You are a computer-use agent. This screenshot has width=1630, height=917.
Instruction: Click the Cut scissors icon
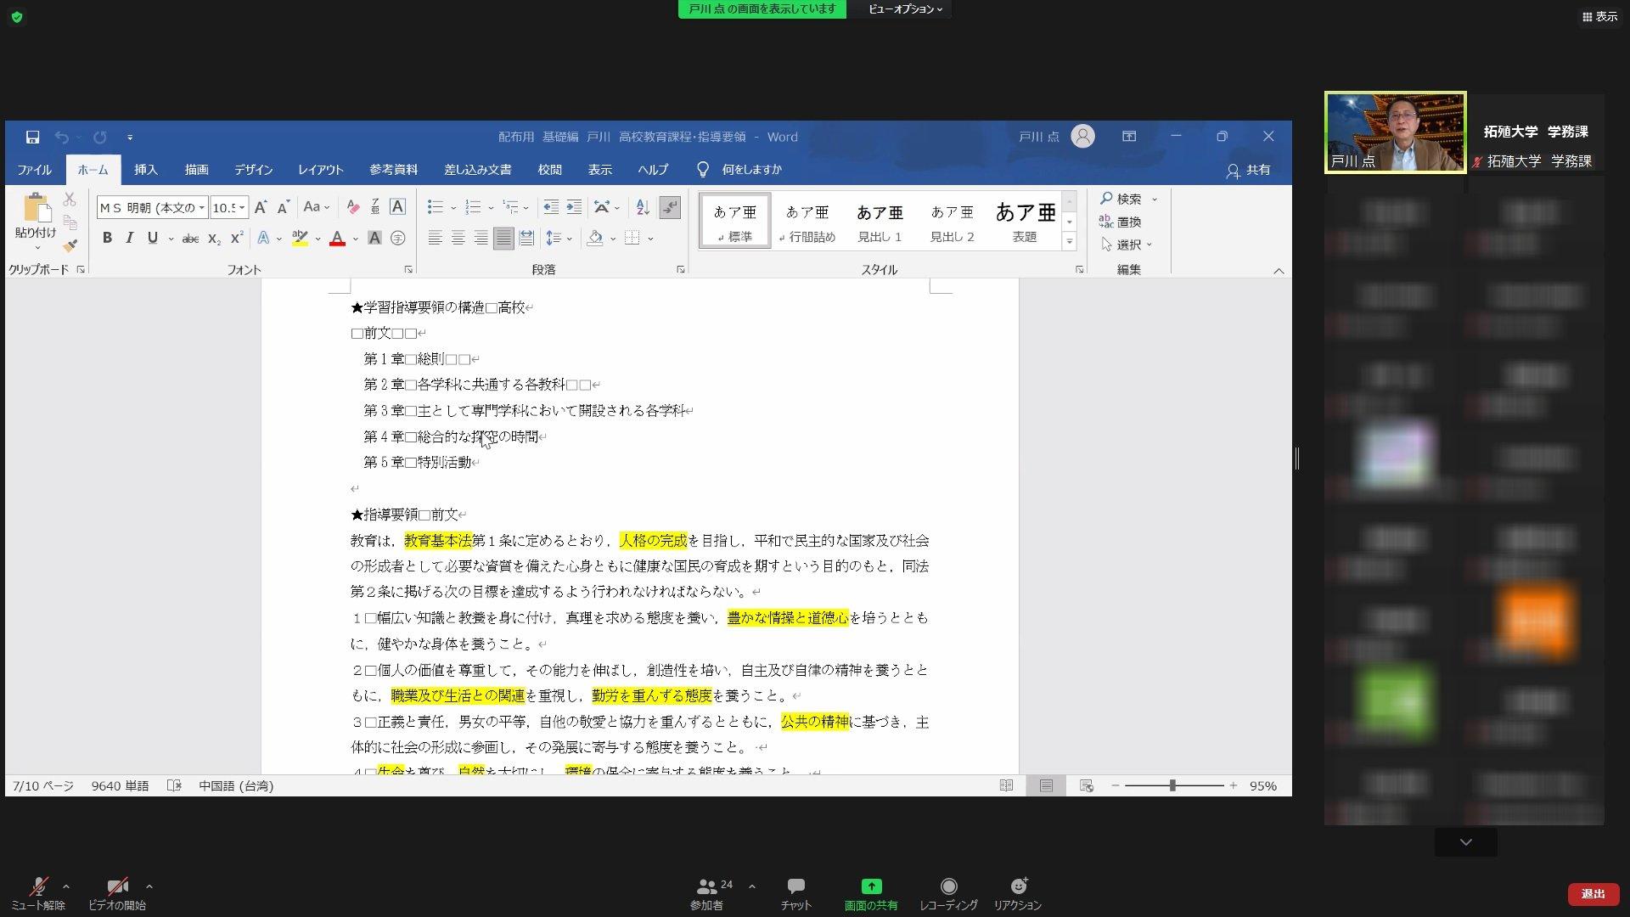click(x=70, y=200)
